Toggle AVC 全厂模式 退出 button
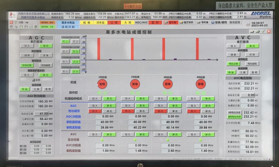 click(x=252, y=46)
